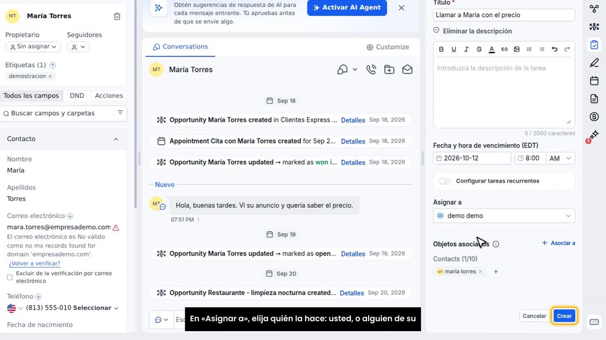Open the Asignar a demo demo dropdown
Image resolution: width=606 pixels, height=340 pixels.
504,216
